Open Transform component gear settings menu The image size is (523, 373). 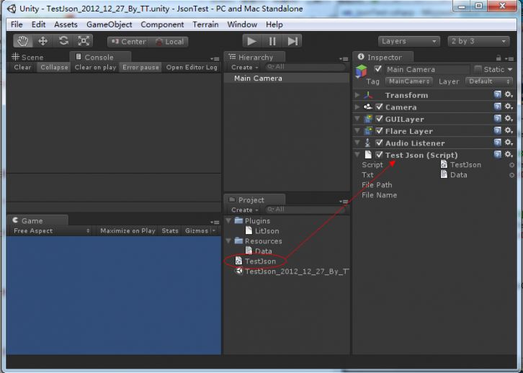(509, 94)
